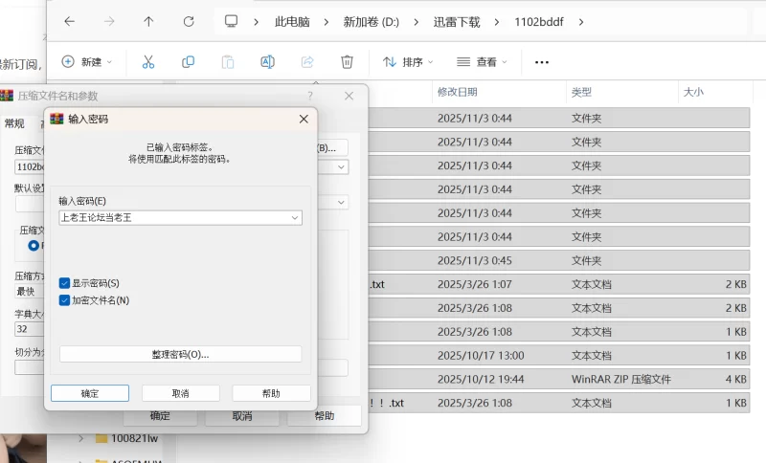Uncheck the 显示密码 checkbox
Image resolution: width=766 pixels, height=463 pixels.
64,283
